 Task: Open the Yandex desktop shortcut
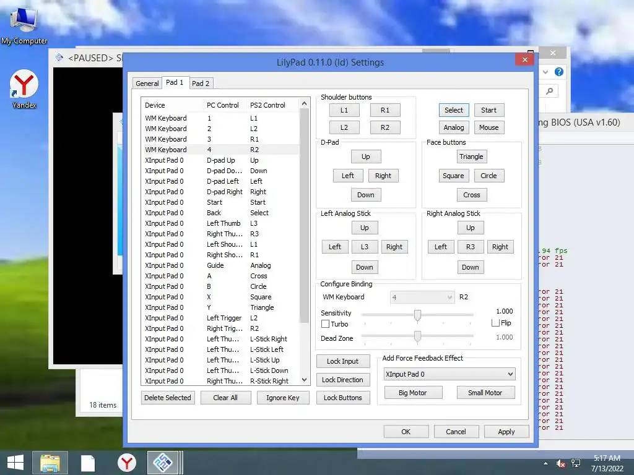(24, 89)
